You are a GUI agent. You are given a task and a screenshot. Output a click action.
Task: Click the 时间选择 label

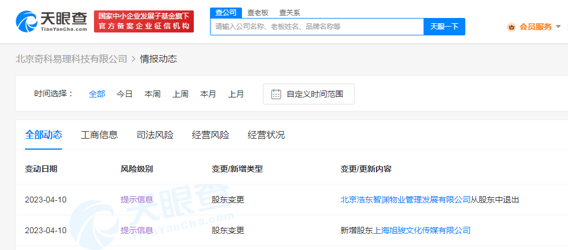(53, 94)
